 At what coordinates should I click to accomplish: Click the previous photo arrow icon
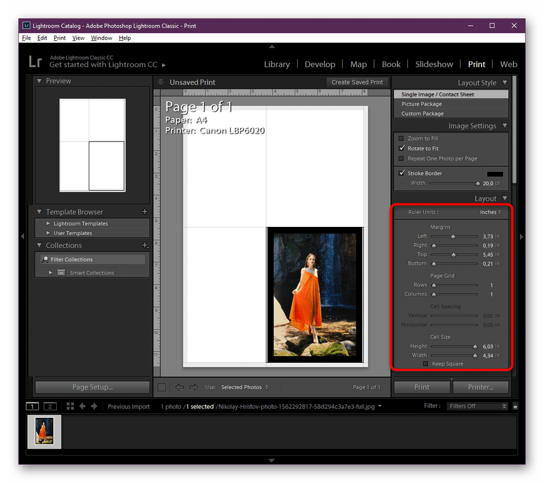click(x=83, y=406)
